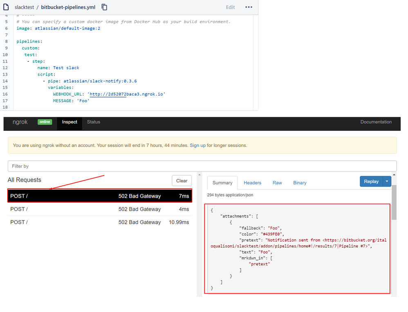
Task: Click the name: Test slack line
Action: [x=58, y=68]
